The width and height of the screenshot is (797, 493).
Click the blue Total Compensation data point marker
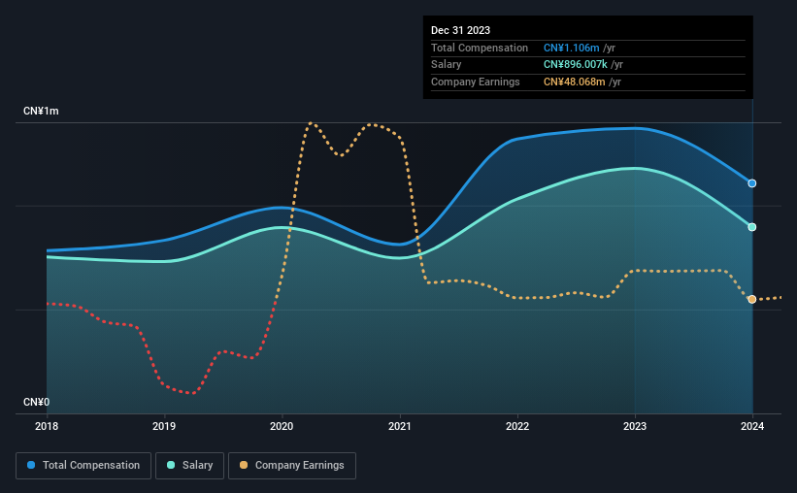point(751,183)
